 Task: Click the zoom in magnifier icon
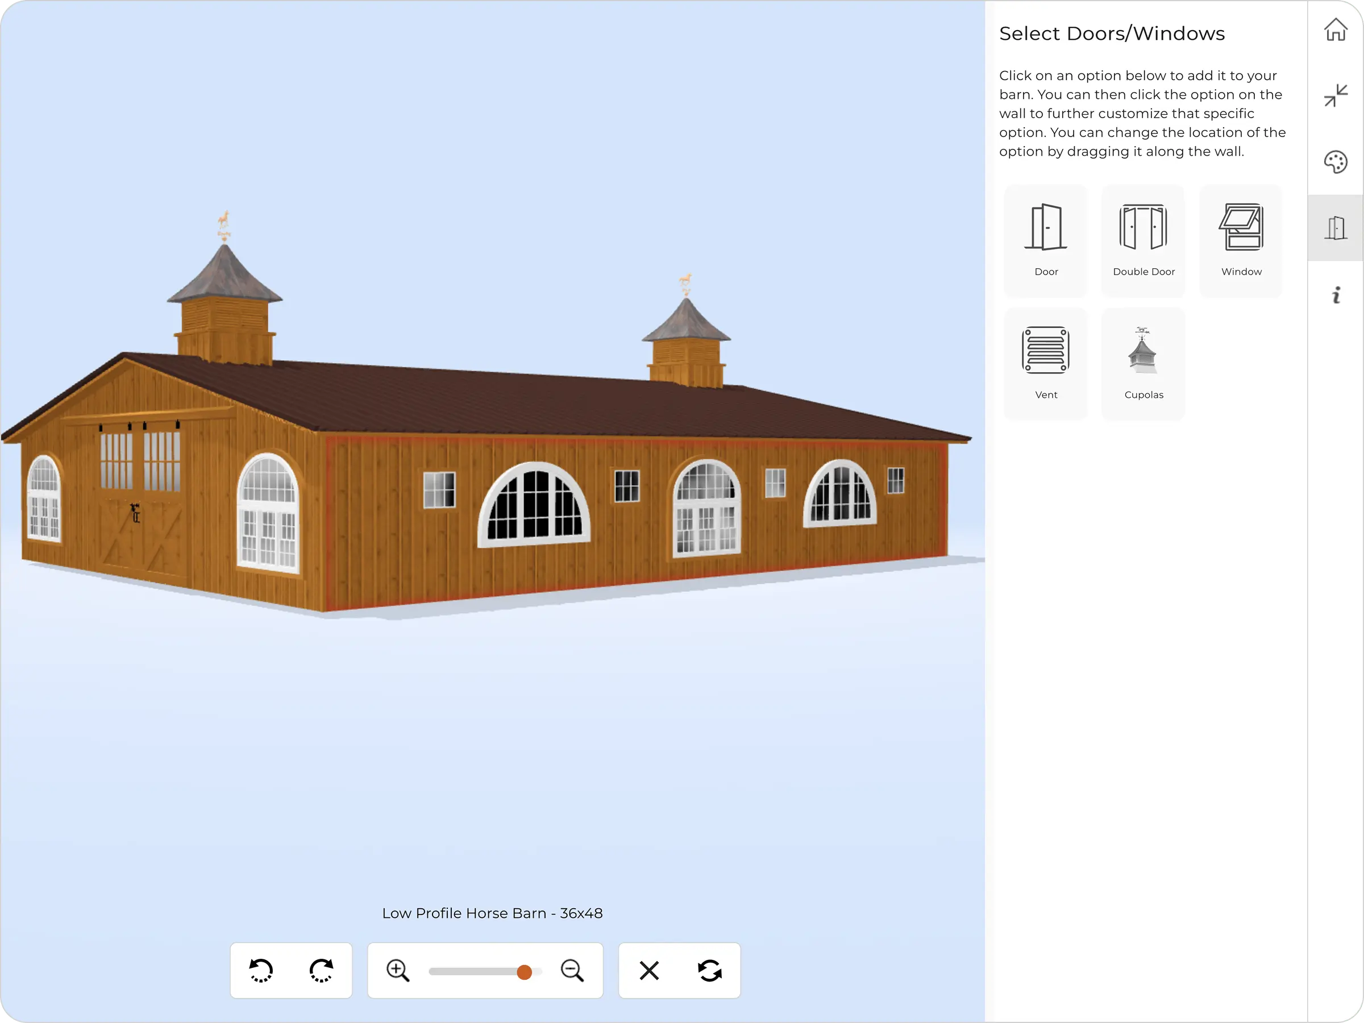point(398,970)
